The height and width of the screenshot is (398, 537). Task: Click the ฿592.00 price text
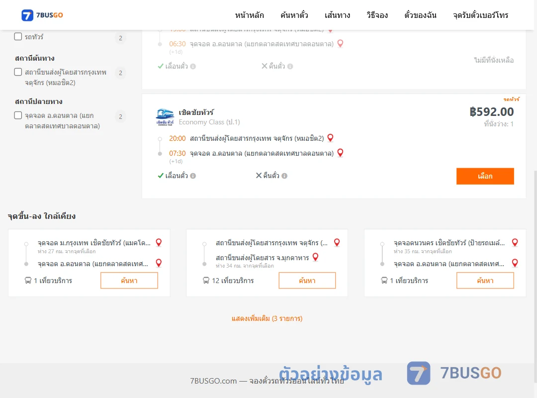491,112
